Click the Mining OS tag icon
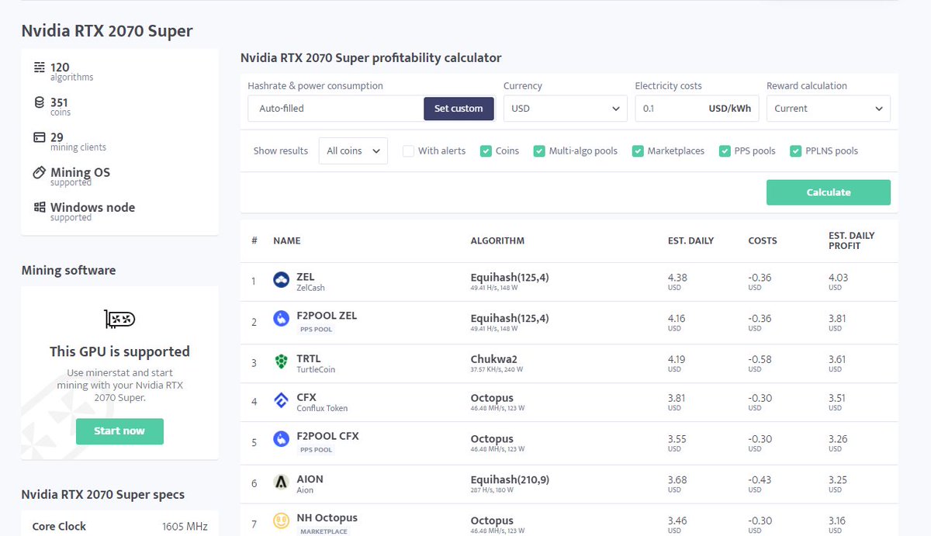 pyautogui.click(x=40, y=172)
